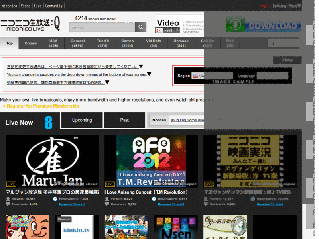
Task: Open the Vid Refs (34) tab
Action: [x=154, y=43]
